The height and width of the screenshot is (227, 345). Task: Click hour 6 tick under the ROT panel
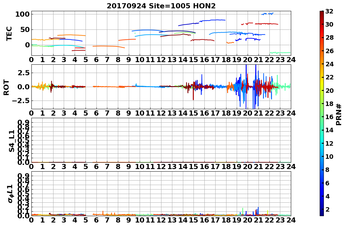tap(96, 113)
